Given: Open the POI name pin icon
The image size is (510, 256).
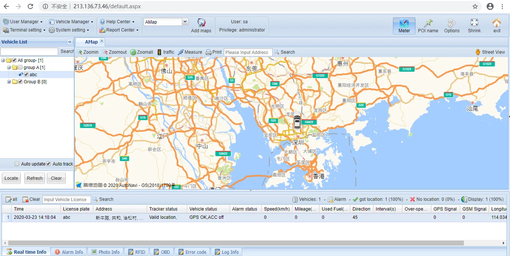Looking at the screenshot, I should [x=428, y=23].
